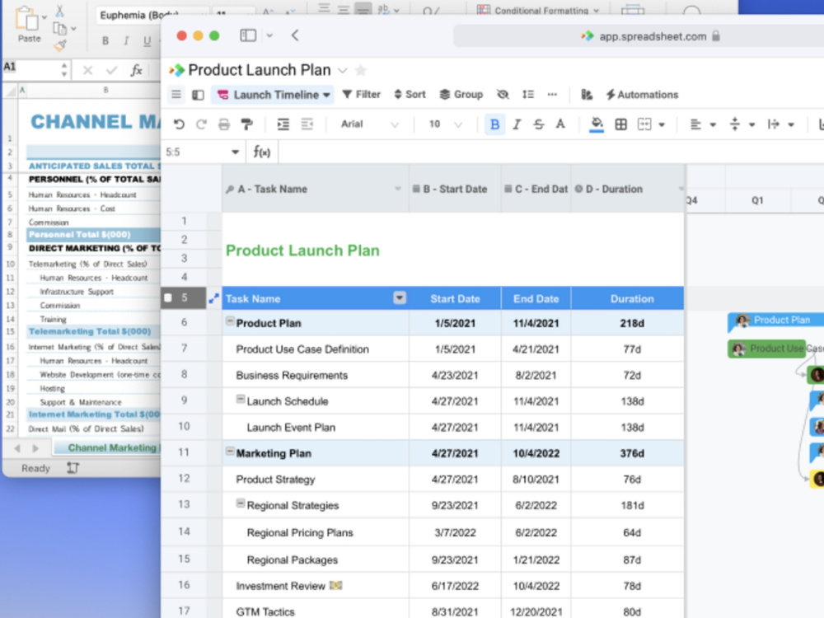Click the Excel format painter brush

[x=60, y=45]
